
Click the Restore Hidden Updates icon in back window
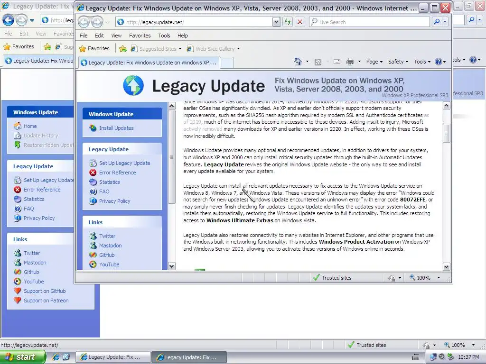18,145
